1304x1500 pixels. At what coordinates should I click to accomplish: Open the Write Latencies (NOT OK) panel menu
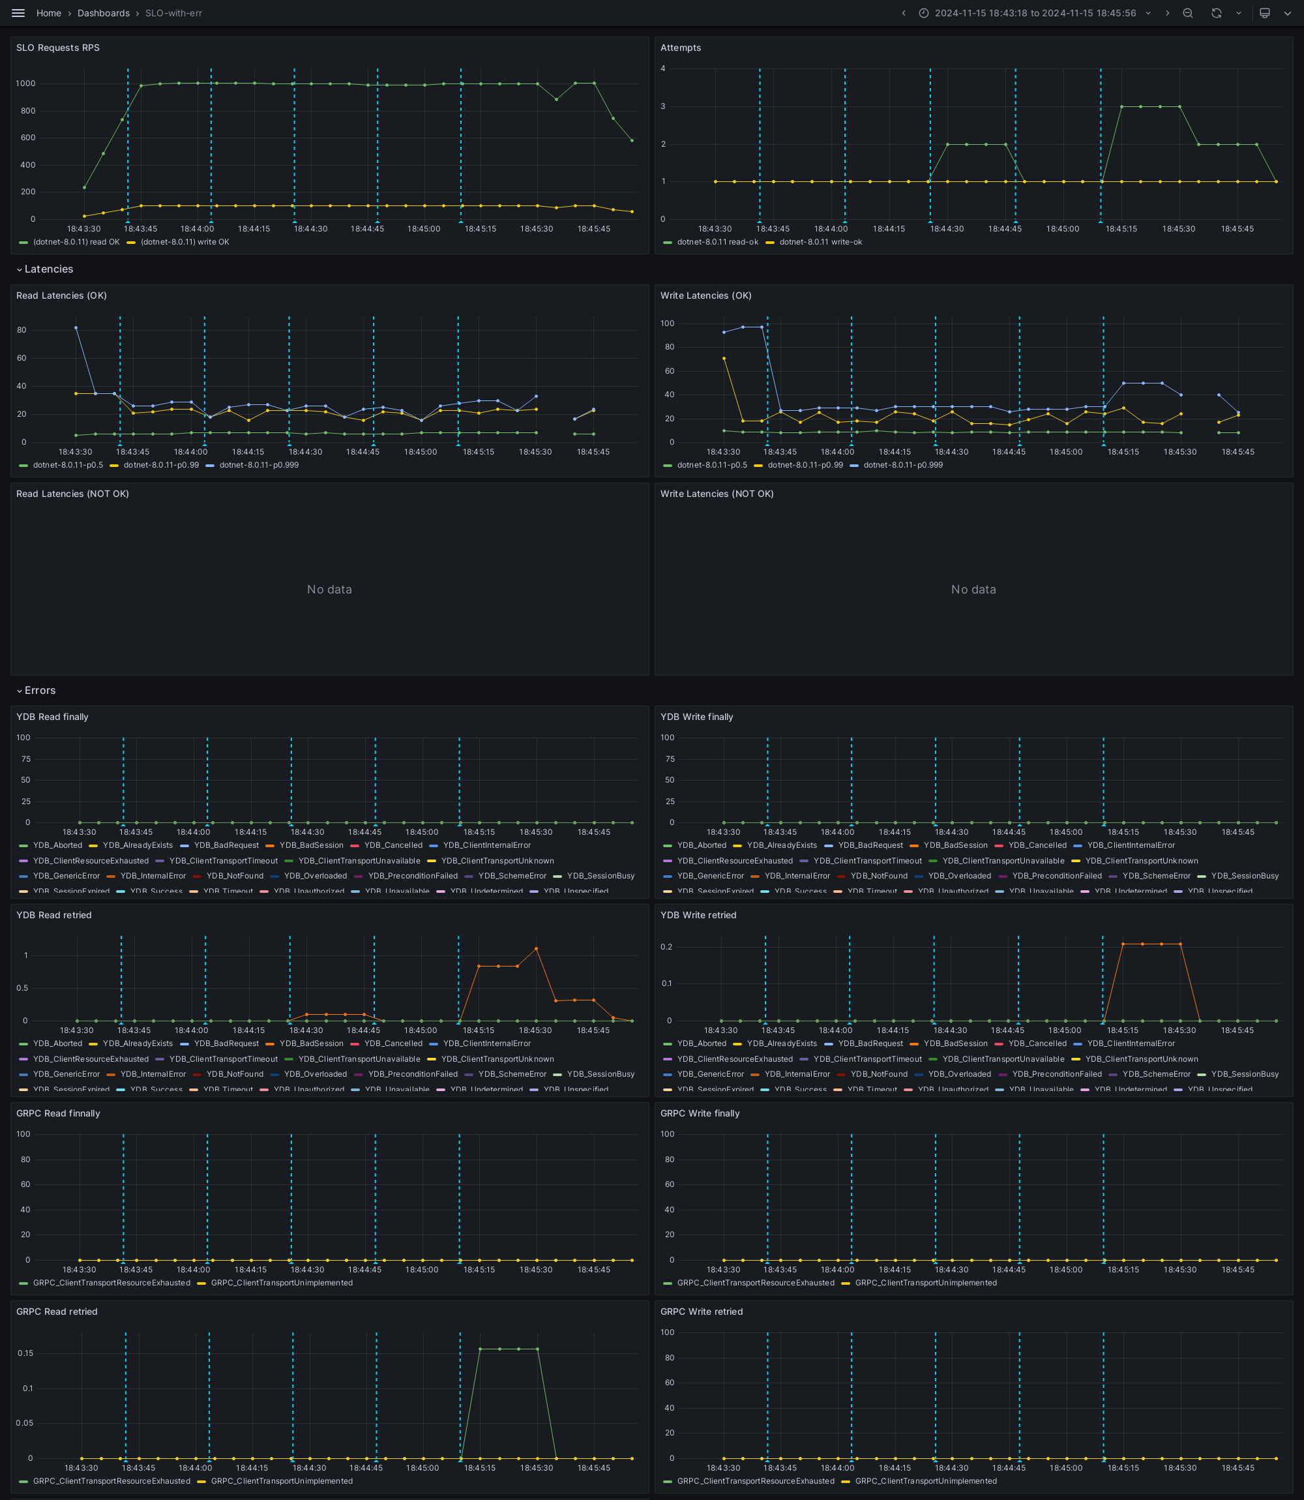pos(717,494)
